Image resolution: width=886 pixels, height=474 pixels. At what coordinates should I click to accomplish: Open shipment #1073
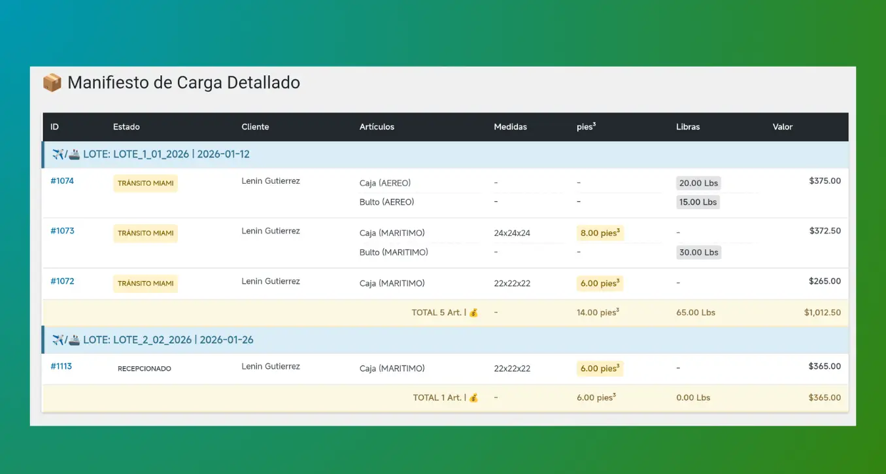pos(62,231)
